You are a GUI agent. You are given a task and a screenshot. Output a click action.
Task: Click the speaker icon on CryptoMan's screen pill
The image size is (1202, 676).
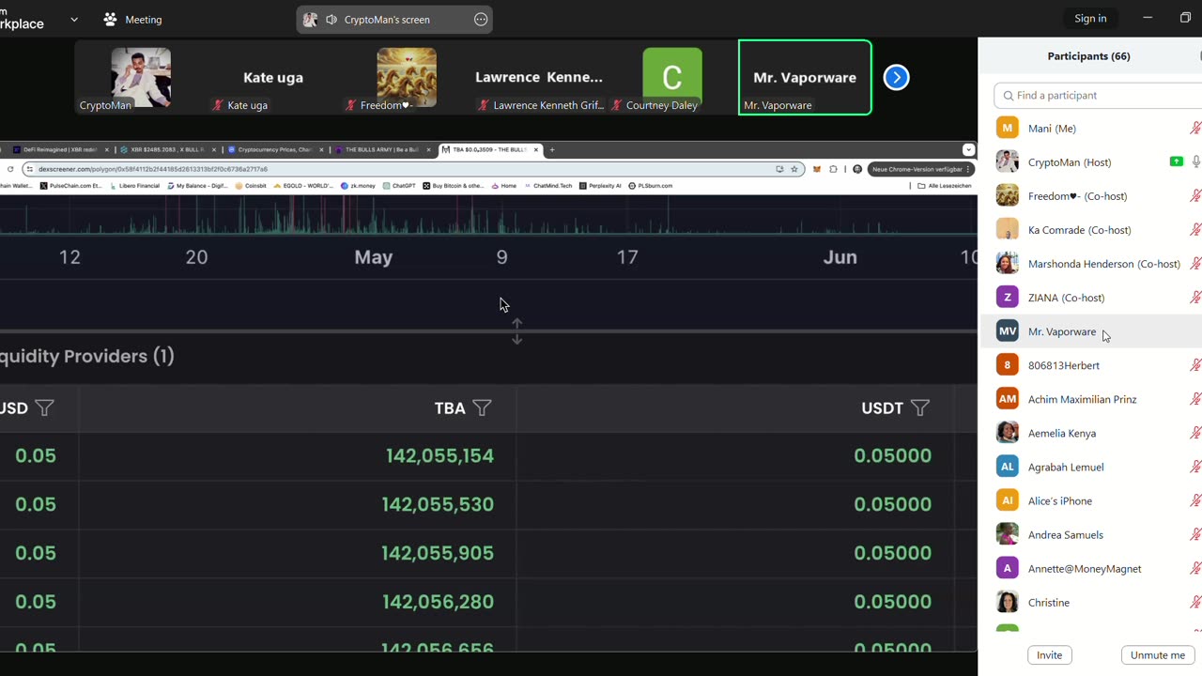331,20
